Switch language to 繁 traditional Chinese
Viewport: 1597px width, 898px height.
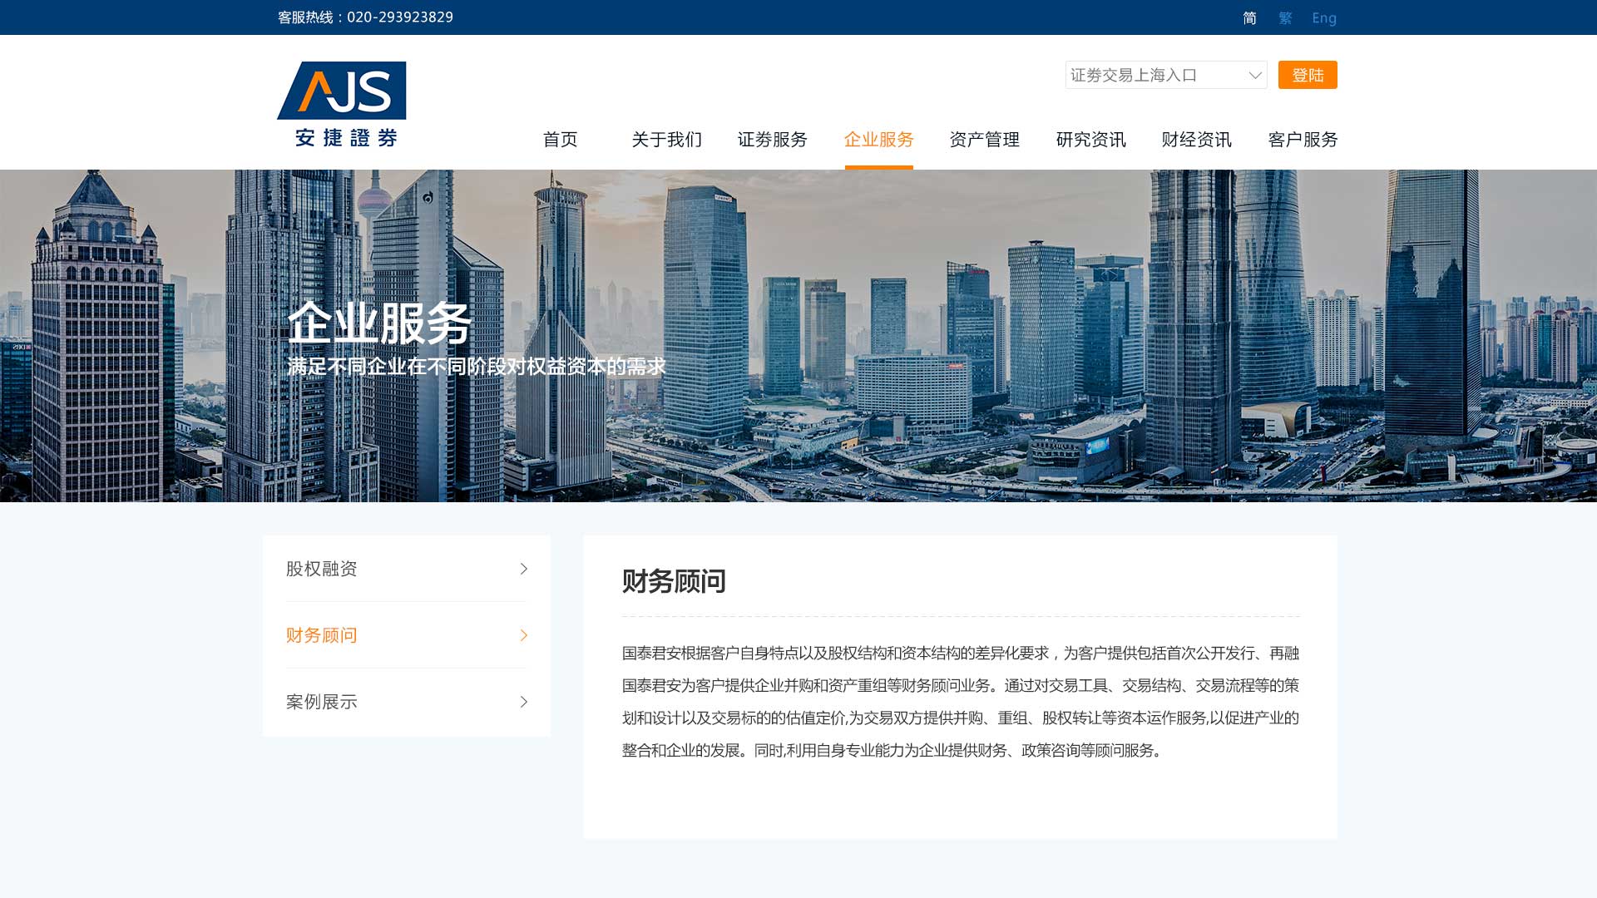(1285, 17)
